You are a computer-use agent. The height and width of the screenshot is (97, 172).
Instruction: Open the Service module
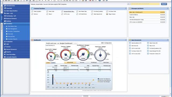click(16, 47)
